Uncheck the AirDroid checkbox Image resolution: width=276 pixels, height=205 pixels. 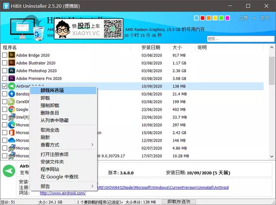[x=5, y=86]
